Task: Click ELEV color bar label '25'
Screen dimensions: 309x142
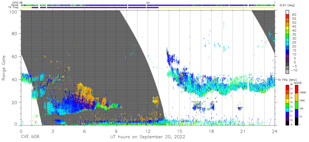Action: coord(294,43)
